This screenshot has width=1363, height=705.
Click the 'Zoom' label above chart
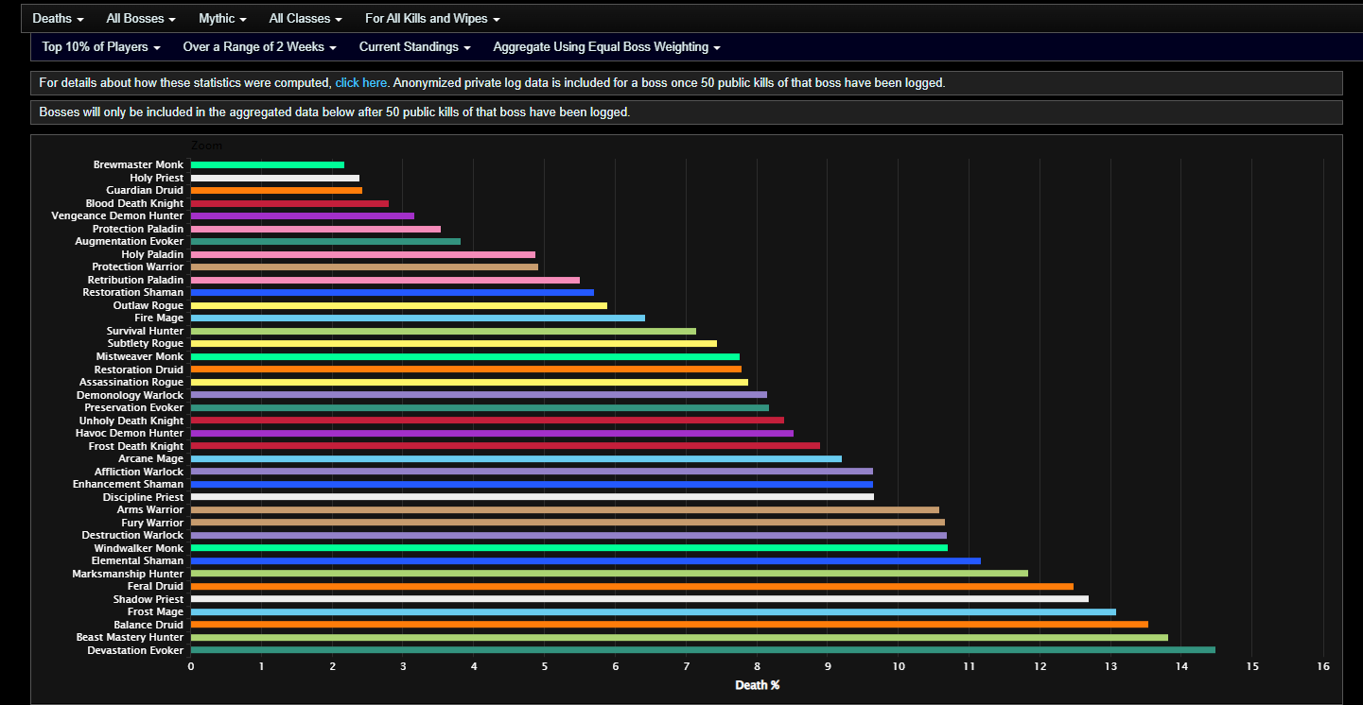click(x=206, y=146)
